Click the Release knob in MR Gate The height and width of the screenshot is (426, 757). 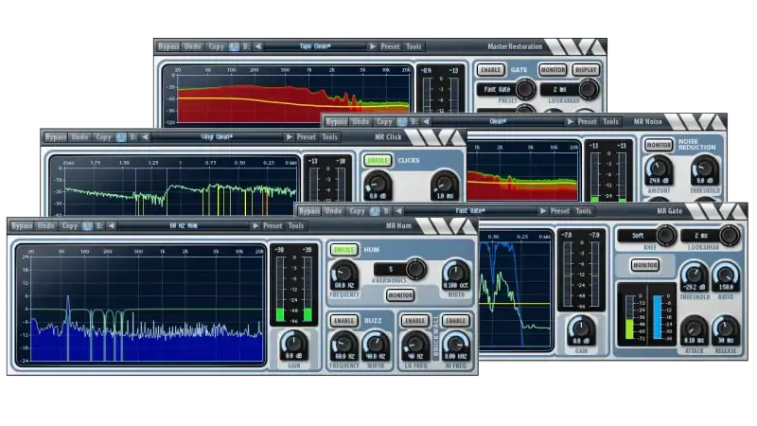726,328
